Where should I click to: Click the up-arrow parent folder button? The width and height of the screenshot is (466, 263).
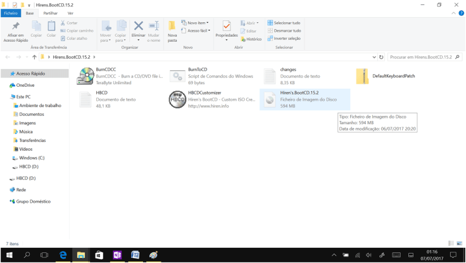coord(34,57)
